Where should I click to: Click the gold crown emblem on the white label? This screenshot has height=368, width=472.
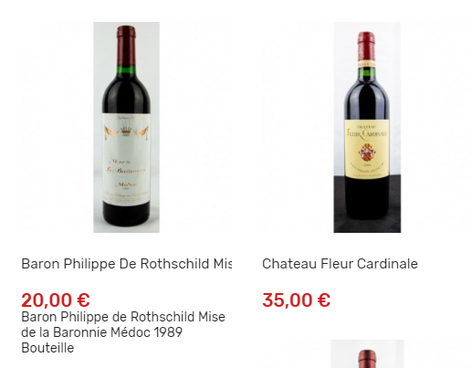click(126, 131)
